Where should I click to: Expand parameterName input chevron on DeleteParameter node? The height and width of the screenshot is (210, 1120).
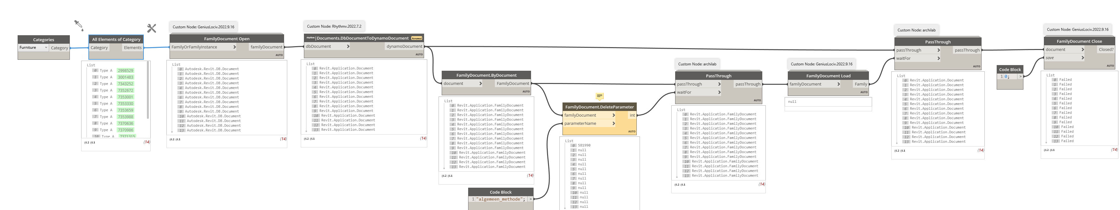(613, 124)
